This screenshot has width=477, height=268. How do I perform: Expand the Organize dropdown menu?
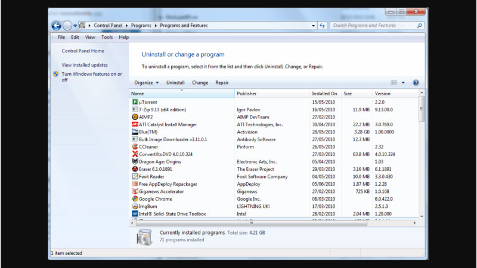(146, 83)
